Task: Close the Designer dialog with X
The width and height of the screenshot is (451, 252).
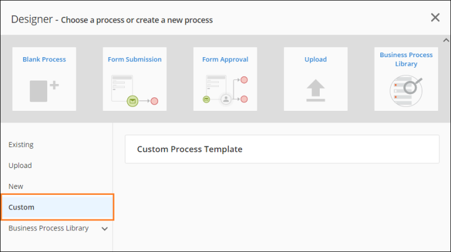Action: 435,17
